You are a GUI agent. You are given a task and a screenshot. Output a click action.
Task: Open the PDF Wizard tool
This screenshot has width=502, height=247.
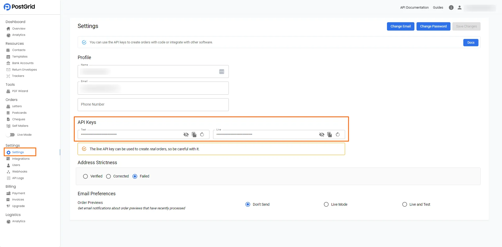20,91
